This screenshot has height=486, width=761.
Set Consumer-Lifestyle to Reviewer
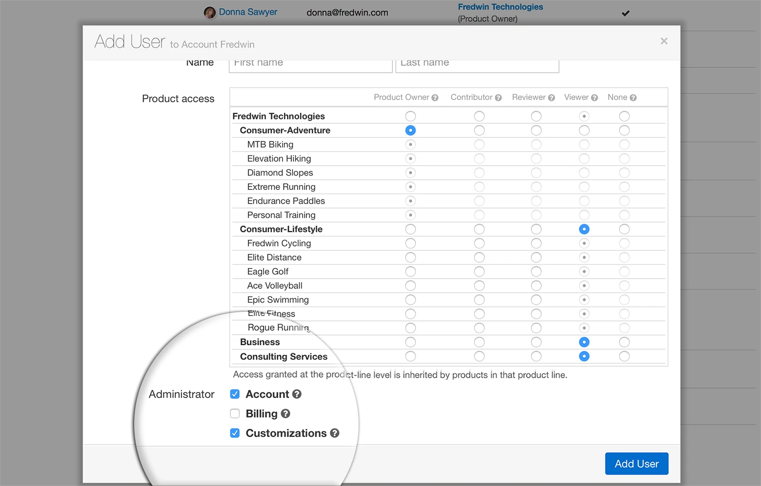[x=537, y=229]
